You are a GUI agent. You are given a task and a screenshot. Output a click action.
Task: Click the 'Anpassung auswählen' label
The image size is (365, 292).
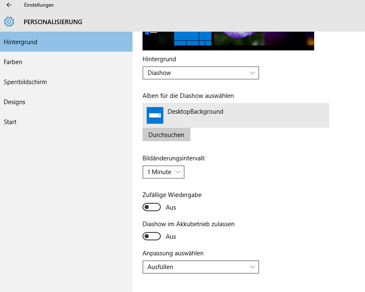coord(173,253)
